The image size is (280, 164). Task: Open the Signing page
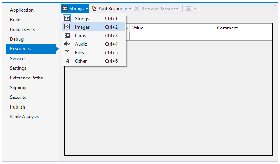[18, 88]
